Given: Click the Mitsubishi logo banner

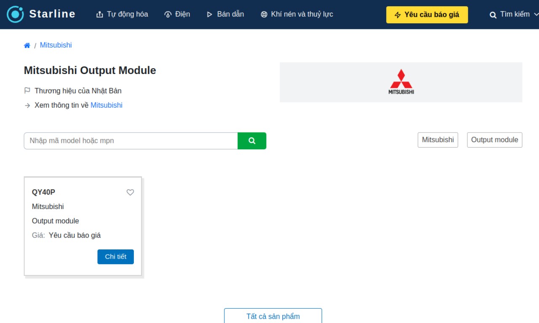Looking at the screenshot, I should tap(401, 82).
